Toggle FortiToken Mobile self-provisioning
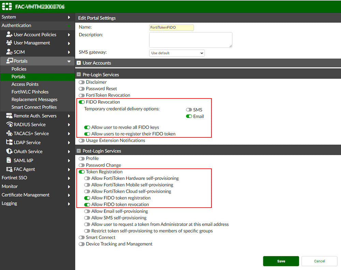341x270 pixels. coord(87,185)
